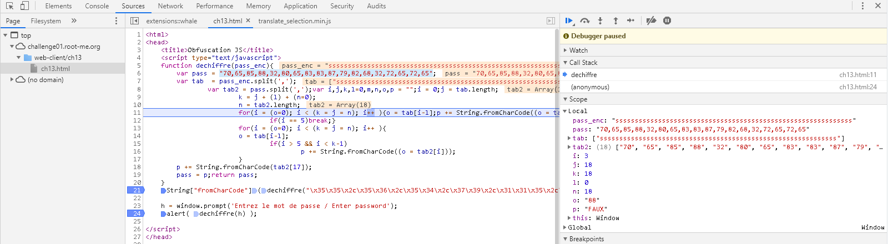Open the Audits tab
Image resolution: width=888 pixels, height=244 pixels.
pos(376,6)
